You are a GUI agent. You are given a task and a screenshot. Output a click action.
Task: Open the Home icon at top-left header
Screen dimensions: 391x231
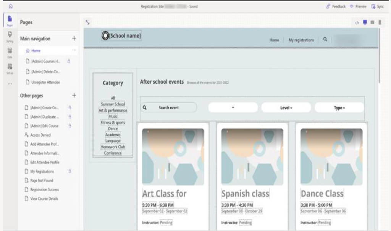tap(11, 6)
